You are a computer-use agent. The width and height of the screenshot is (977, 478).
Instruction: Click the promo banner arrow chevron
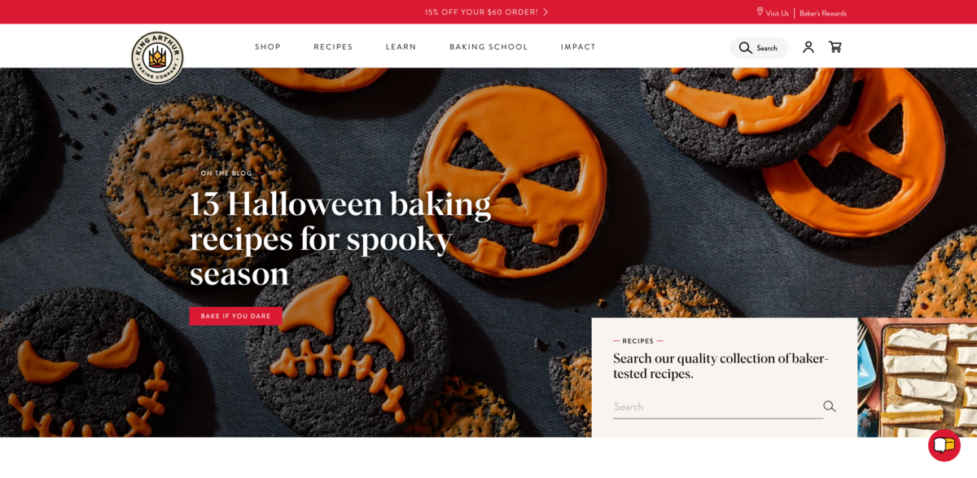click(x=545, y=12)
